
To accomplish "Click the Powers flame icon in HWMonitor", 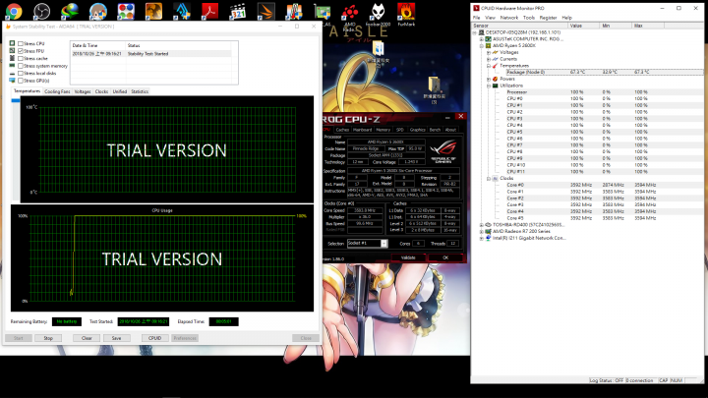I will click(x=495, y=79).
